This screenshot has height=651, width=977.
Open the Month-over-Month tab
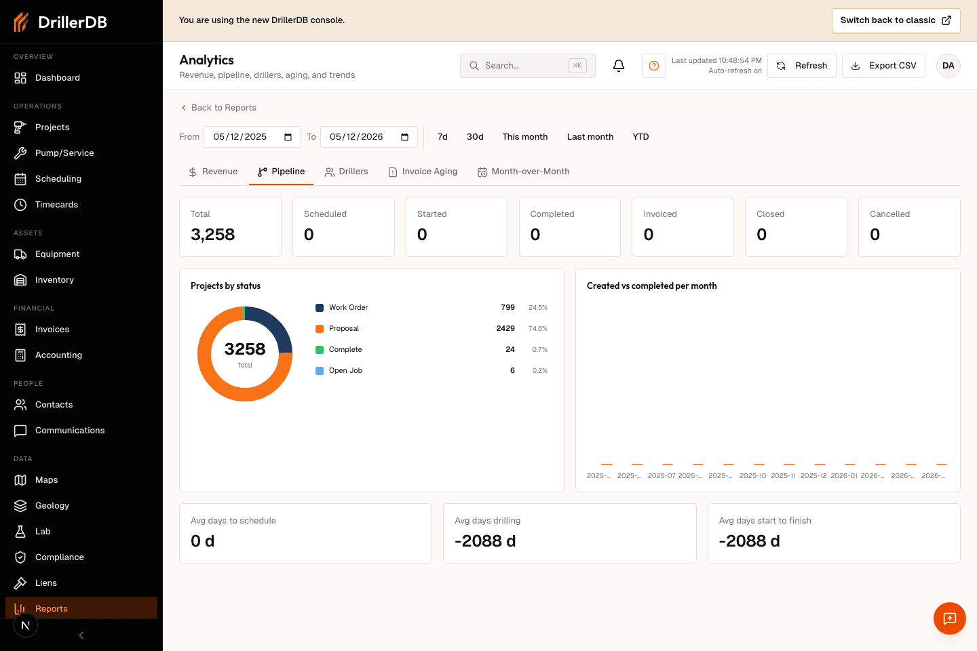pos(523,172)
